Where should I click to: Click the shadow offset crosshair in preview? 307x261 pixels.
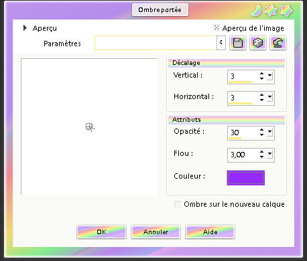[90, 127]
